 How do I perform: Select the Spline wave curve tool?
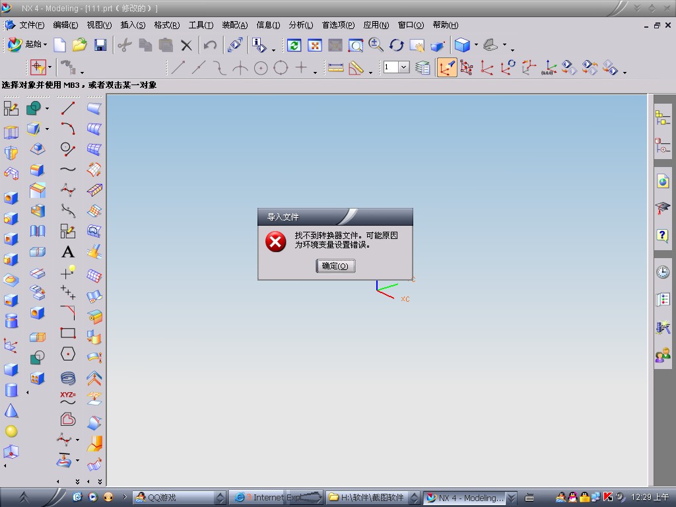click(x=68, y=170)
